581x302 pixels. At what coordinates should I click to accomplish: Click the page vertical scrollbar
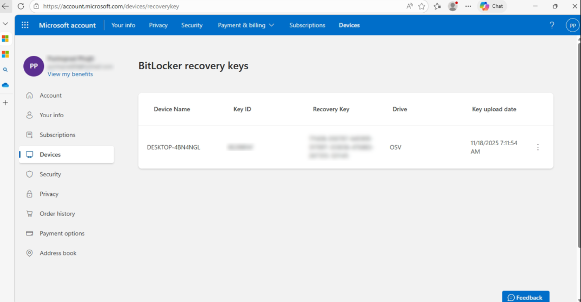[x=579, y=146]
